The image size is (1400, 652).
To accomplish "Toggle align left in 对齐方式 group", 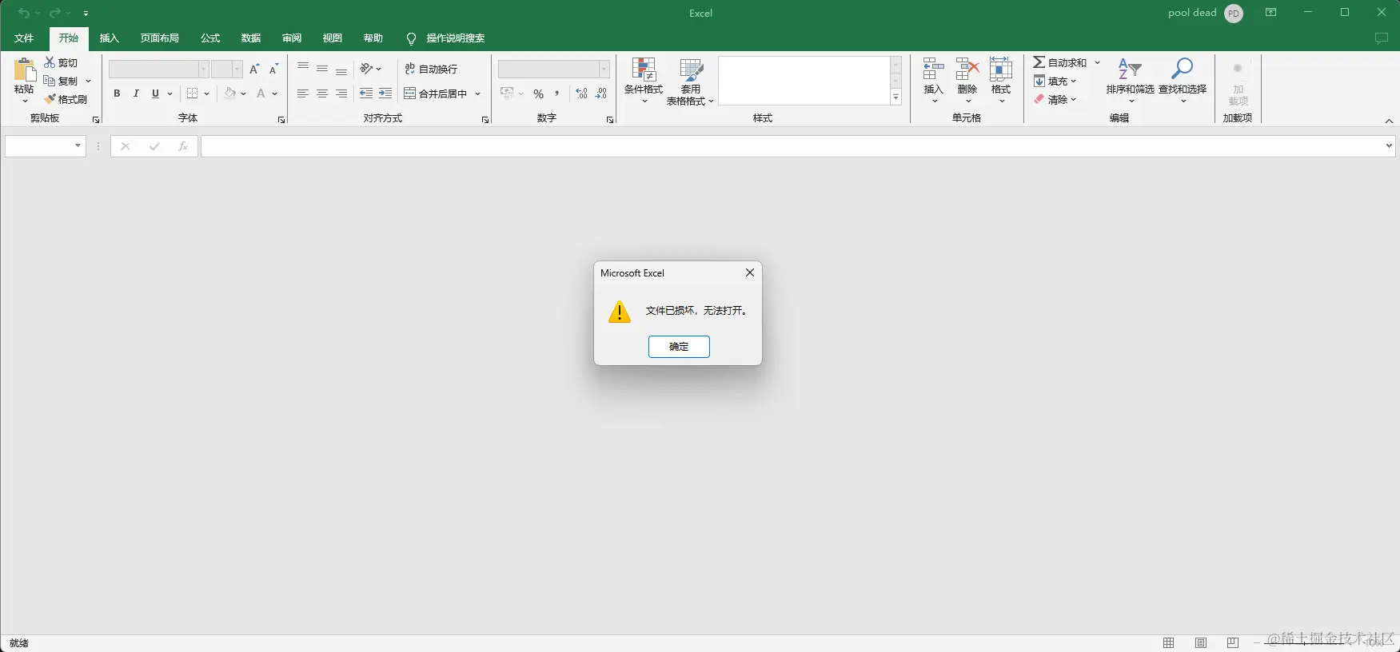I will click(303, 93).
